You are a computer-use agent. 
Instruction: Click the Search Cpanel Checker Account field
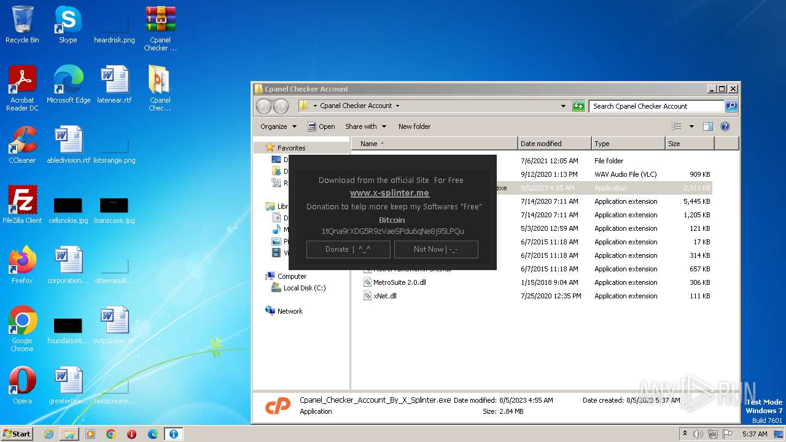pyautogui.click(x=656, y=106)
